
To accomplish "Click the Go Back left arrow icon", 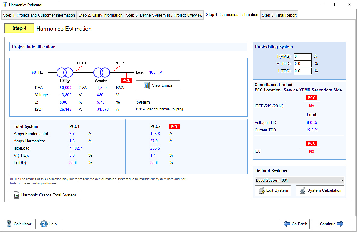I will tap(287, 224).
